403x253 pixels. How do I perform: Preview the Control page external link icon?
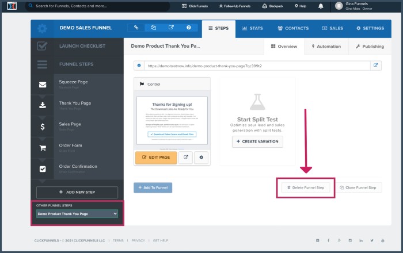[186, 157]
